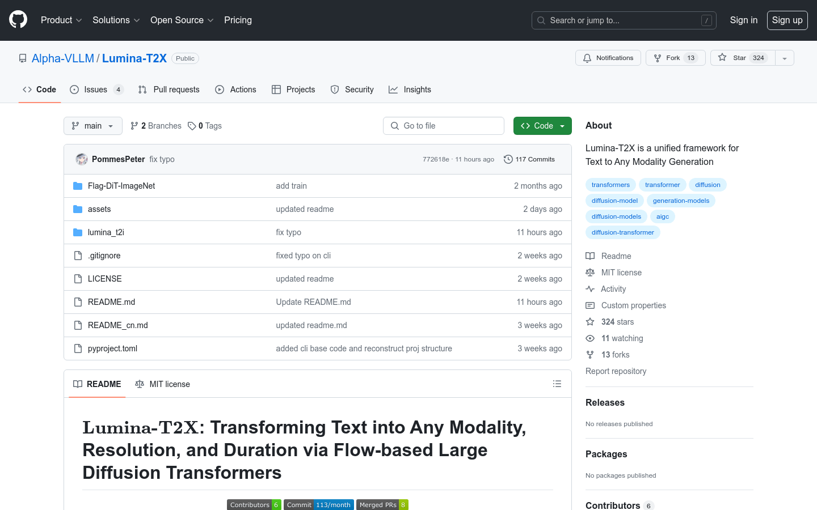This screenshot has height=510, width=817.
Task: Open the README_cn.md file
Action: pos(118,325)
